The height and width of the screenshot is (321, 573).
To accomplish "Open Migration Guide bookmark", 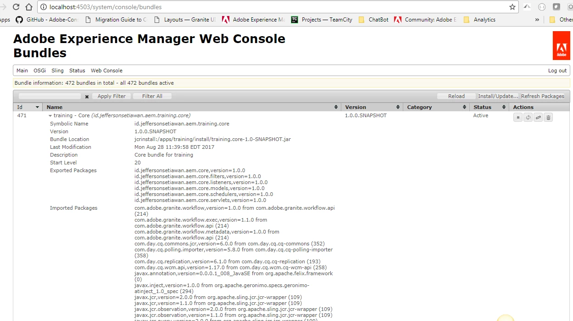I will coord(116,20).
